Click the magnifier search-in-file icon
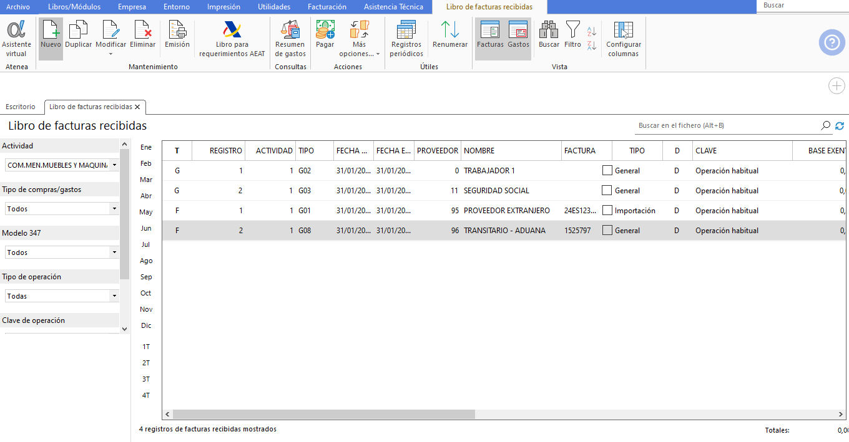The height and width of the screenshot is (442, 849). coord(825,125)
